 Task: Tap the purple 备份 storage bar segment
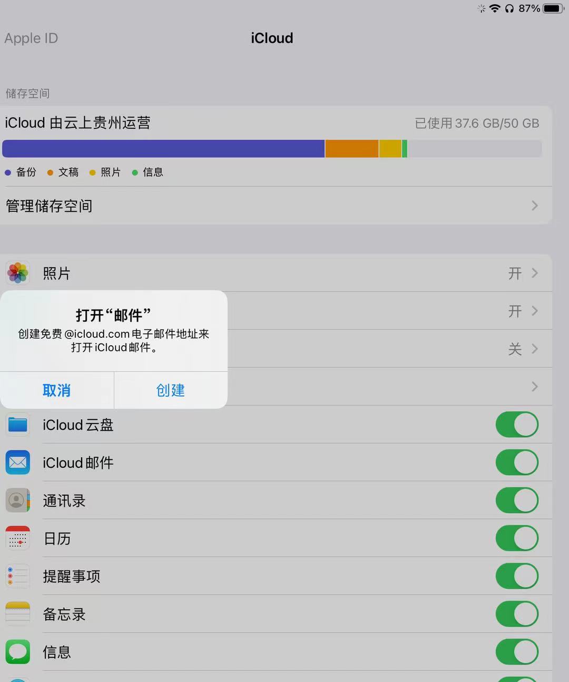163,149
